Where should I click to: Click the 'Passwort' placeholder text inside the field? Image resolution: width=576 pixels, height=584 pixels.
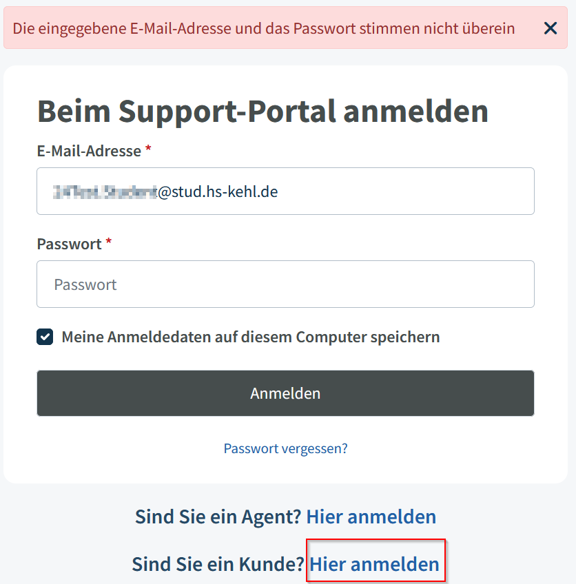[x=85, y=284]
